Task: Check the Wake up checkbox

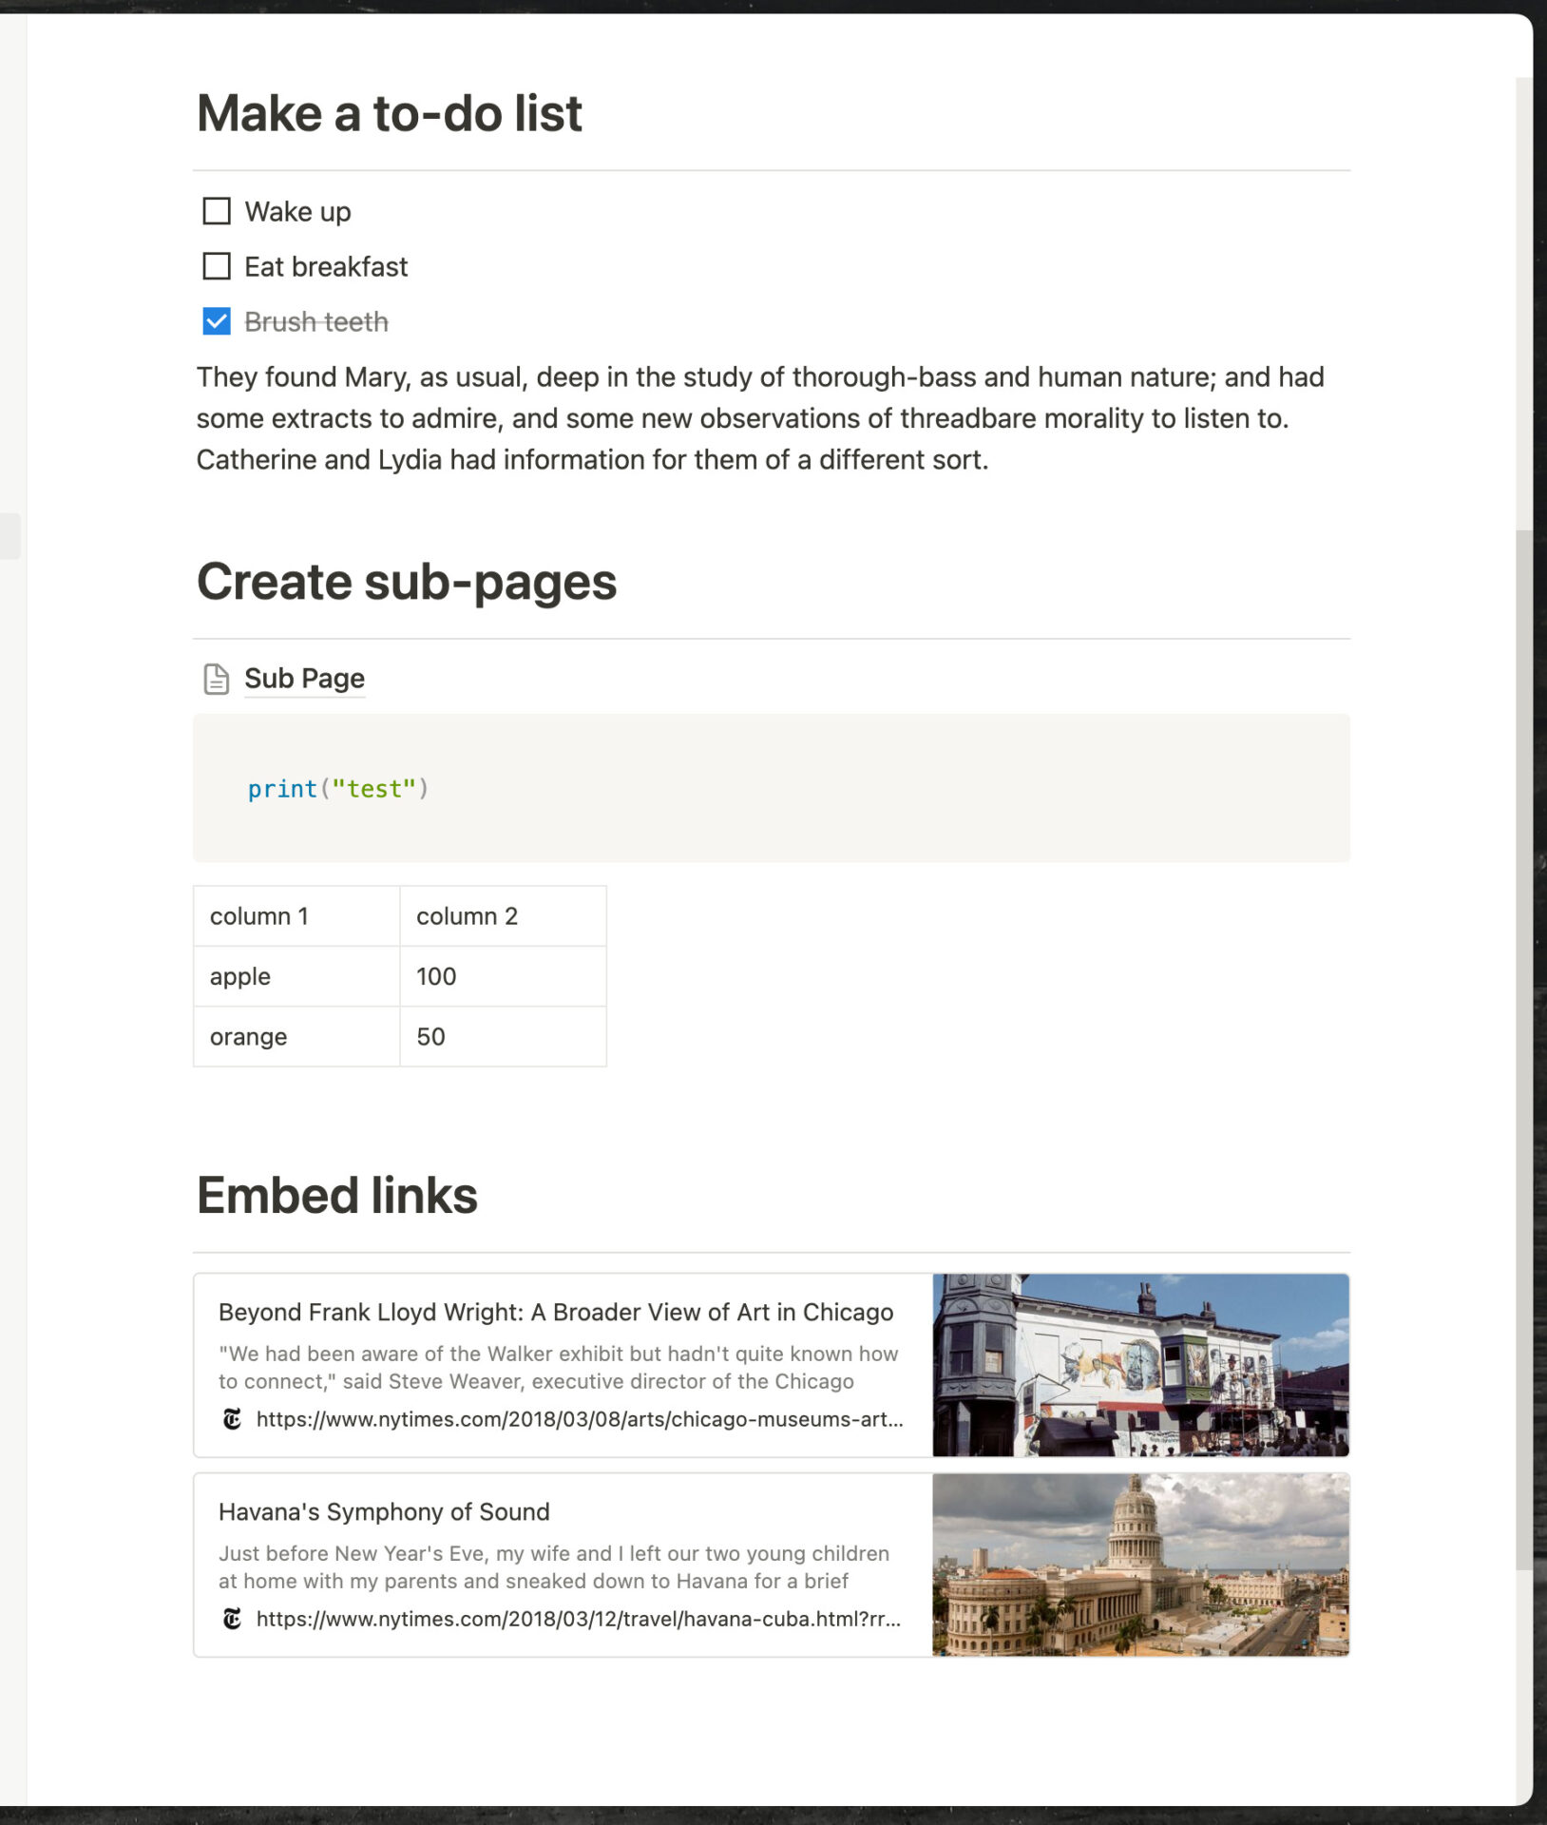Action: 217,211
